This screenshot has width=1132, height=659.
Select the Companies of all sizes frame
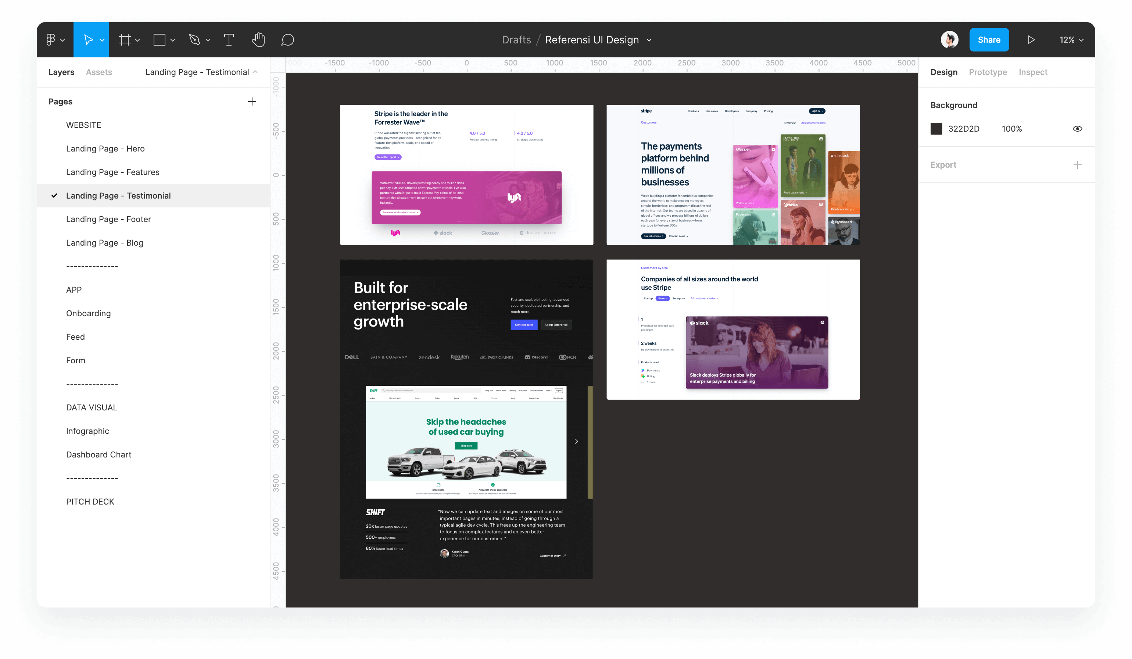733,329
